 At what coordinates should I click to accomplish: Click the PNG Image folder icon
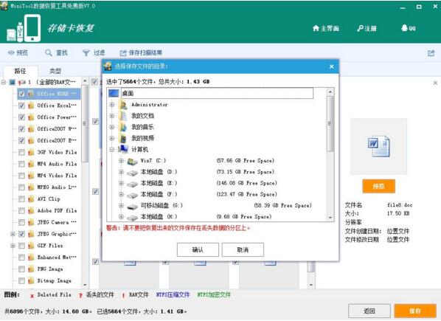31,269
